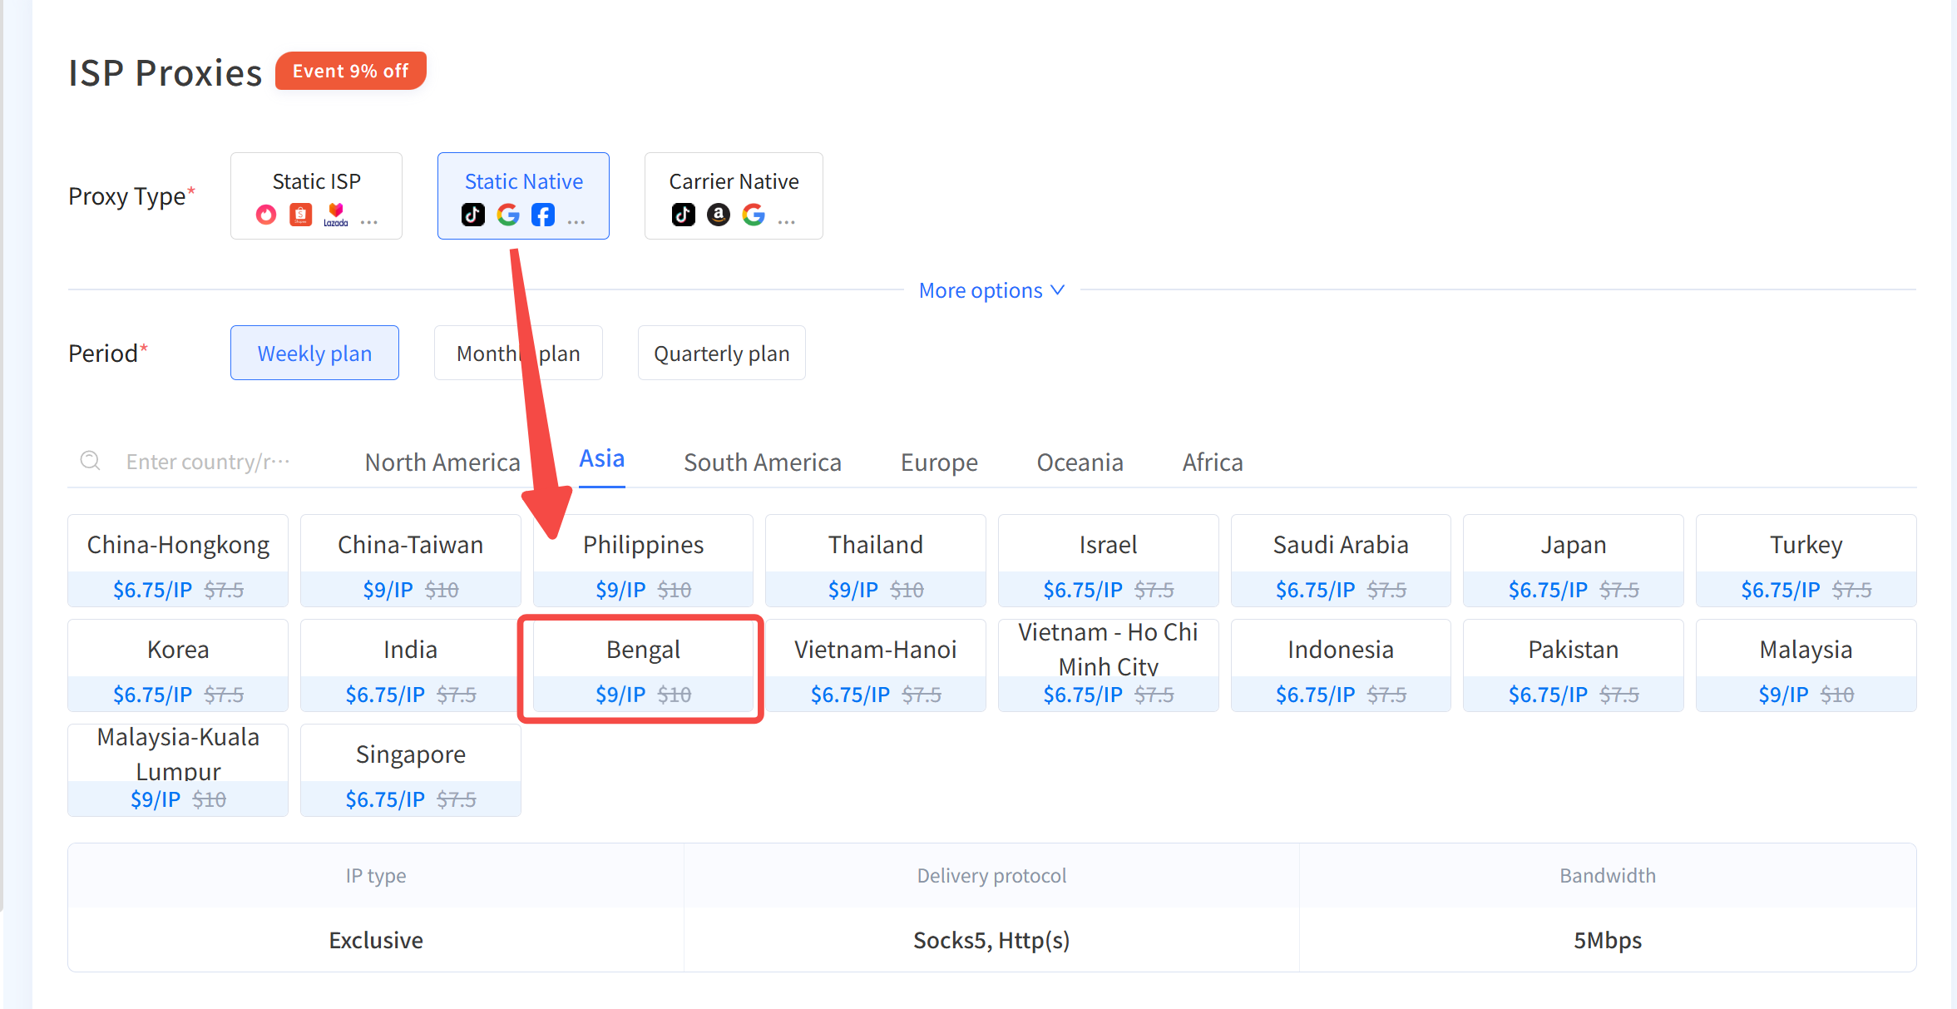
Task: Select the Singapore location
Action: 410,770
